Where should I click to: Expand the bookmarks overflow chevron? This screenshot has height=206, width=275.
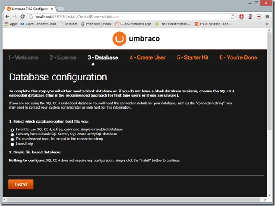point(267,24)
